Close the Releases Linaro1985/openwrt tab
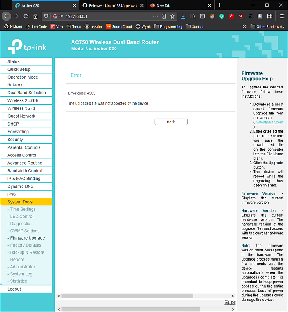Viewport: 288px width, 312px height. pyautogui.click(x=142, y=5)
